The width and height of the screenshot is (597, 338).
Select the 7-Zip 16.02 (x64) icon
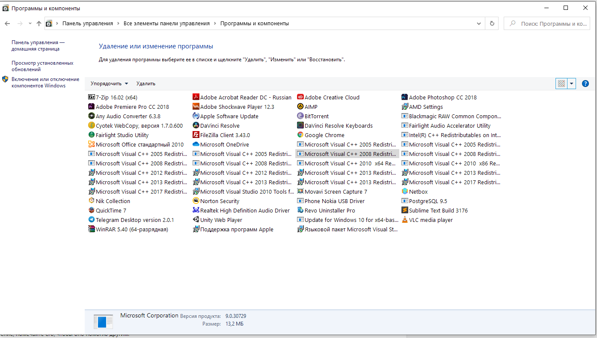[91, 97]
